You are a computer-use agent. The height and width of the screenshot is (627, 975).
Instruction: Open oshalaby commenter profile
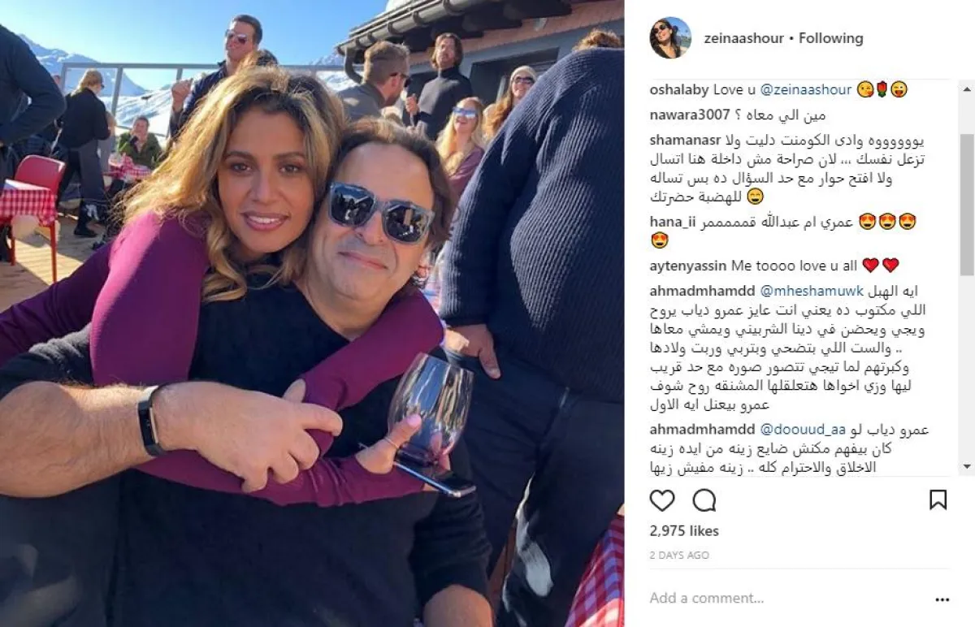pyautogui.click(x=680, y=89)
